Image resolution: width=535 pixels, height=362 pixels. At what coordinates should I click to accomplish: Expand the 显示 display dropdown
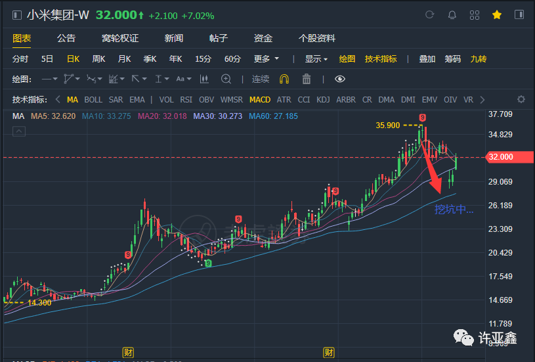pyautogui.click(x=316, y=59)
